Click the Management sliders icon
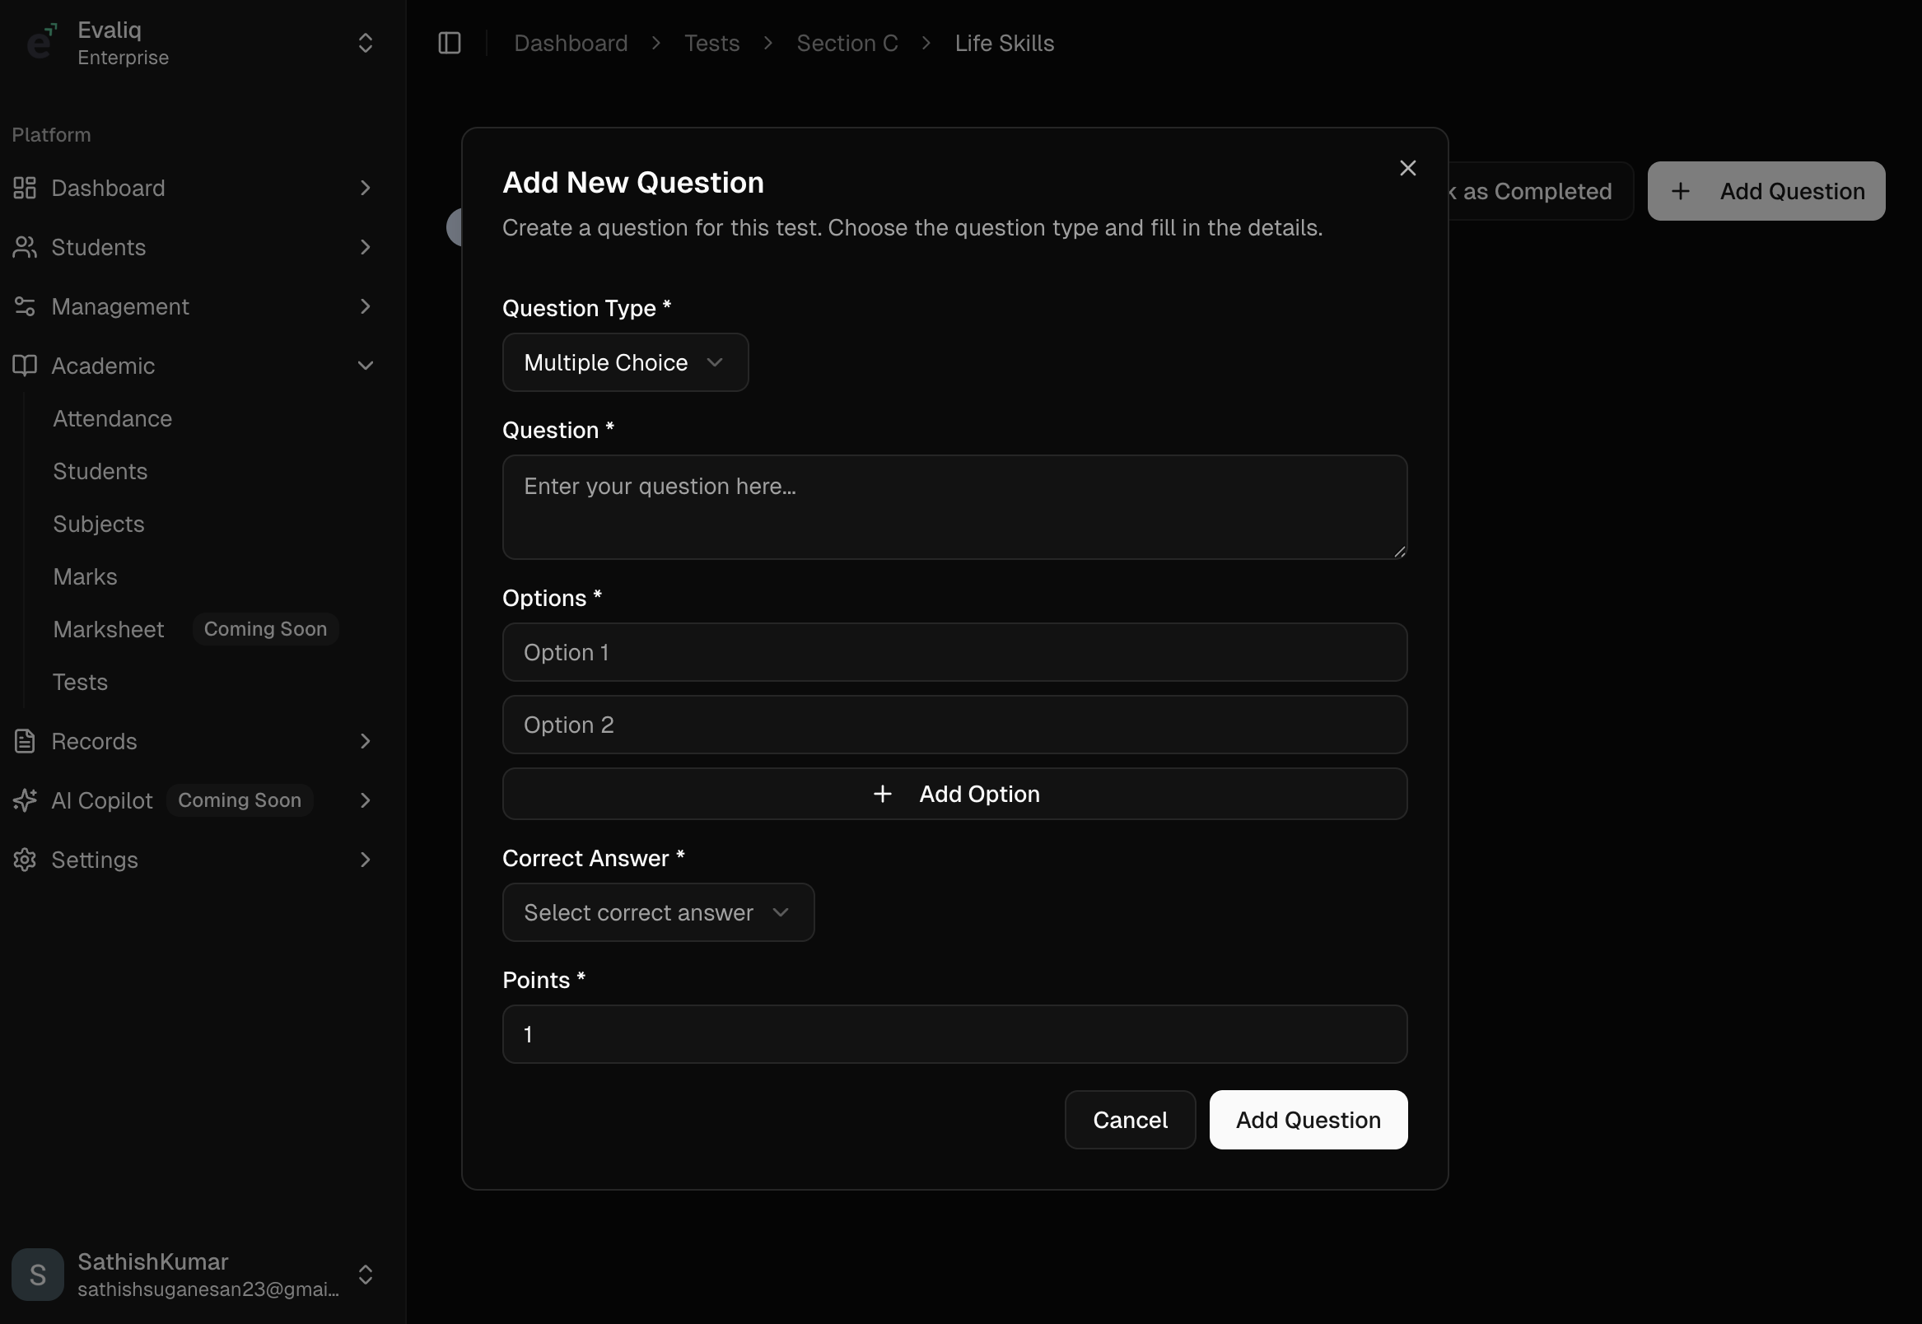The width and height of the screenshot is (1922, 1324). [24, 306]
